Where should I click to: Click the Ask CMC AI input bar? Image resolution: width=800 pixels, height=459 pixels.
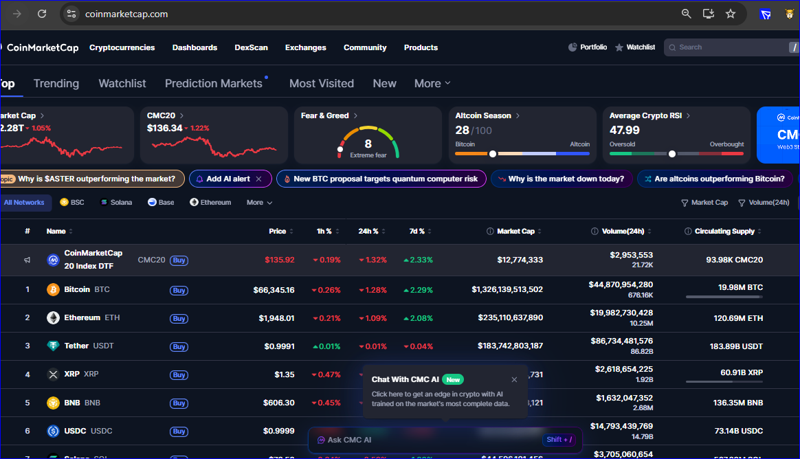(445, 440)
